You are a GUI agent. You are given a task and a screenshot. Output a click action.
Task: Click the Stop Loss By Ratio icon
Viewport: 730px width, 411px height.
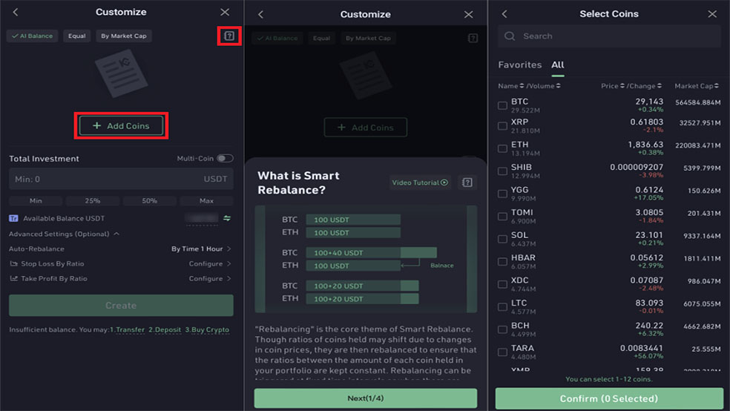(13, 264)
